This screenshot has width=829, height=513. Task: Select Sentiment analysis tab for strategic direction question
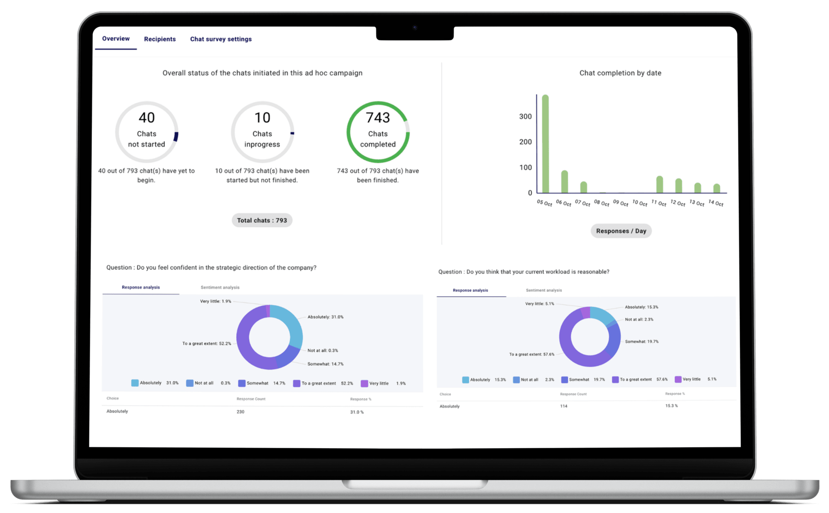pyautogui.click(x=220, y=287)
